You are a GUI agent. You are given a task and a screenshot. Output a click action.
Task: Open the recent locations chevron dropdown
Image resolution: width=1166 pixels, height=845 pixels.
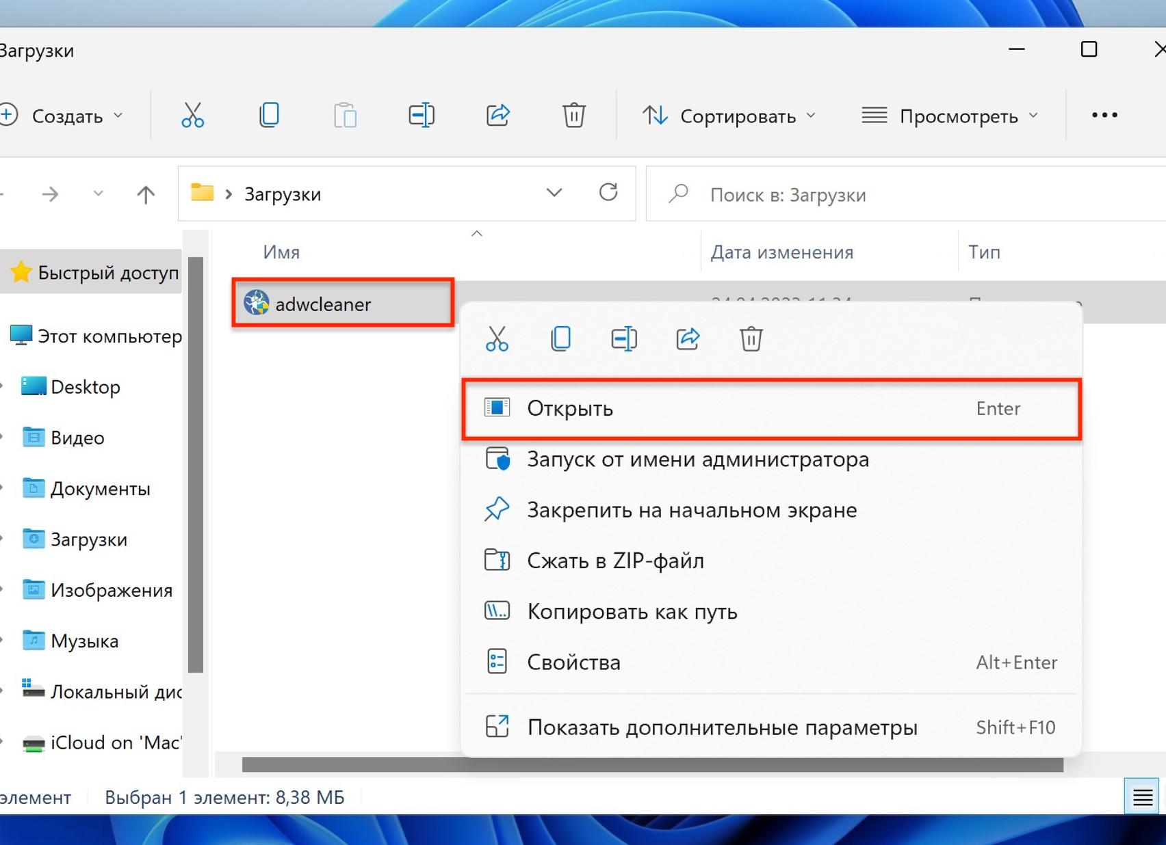[99, 194]
